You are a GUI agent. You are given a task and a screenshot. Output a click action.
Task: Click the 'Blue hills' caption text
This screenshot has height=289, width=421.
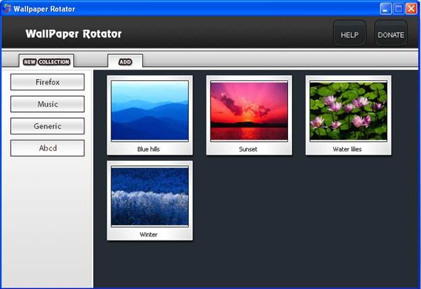click(x=148, y=149)
